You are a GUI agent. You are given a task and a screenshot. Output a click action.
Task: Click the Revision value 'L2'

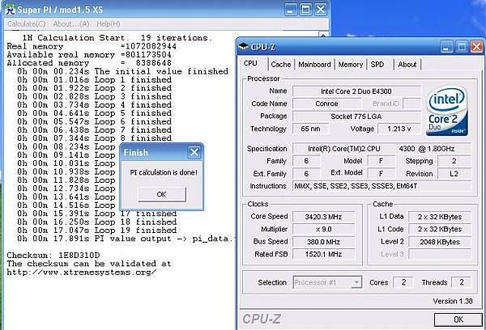[x=454, y=174]
